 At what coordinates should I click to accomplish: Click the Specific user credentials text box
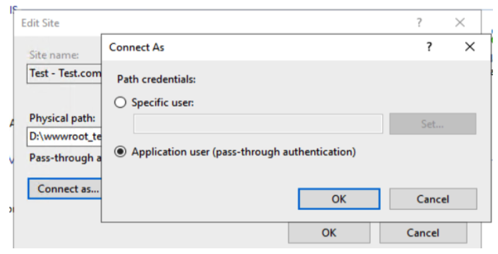point(257,124)
